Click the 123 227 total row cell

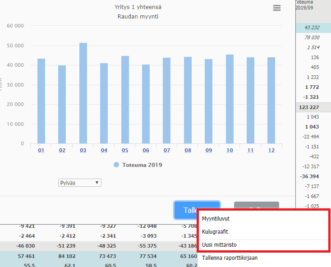tap(313, 107)
